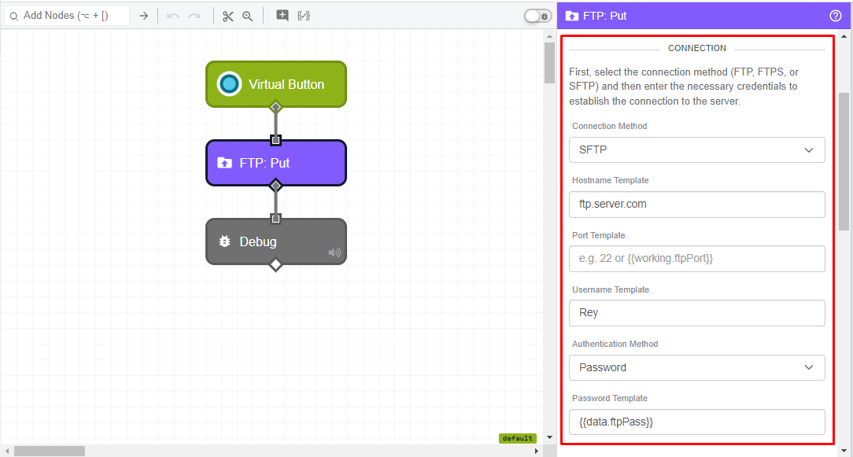Image resolution: width=853 pixels, height=457 pixels.
Task: Click the Debug node's input connector
Action: 276,219
